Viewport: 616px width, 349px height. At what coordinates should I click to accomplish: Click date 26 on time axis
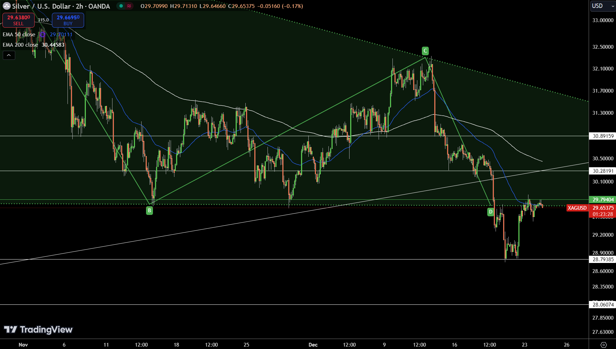567,345
